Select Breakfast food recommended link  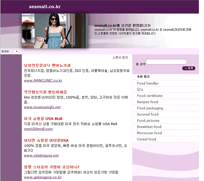[149, 127]
